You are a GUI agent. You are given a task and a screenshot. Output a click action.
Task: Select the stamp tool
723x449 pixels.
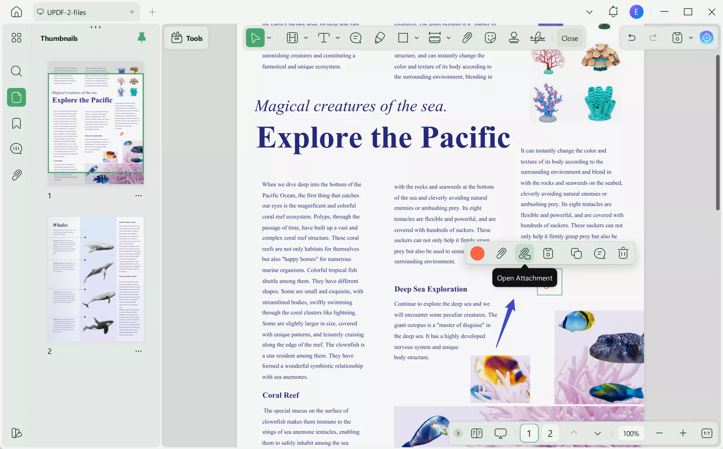(x=514, y=38)
